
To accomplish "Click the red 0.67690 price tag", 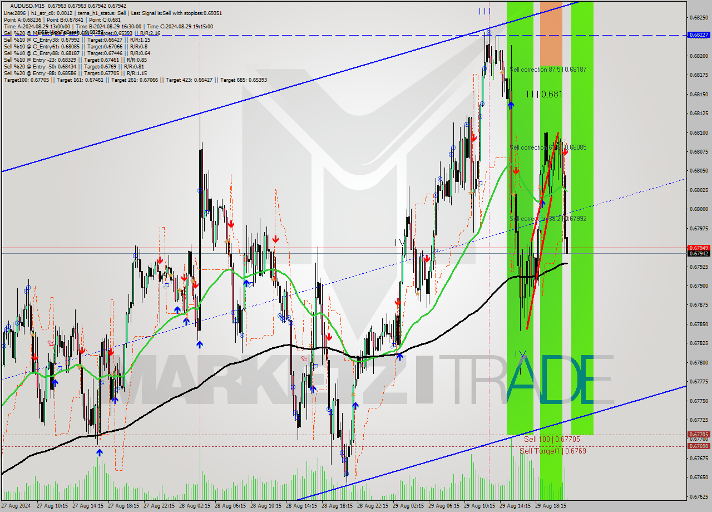I will point(699,446).
